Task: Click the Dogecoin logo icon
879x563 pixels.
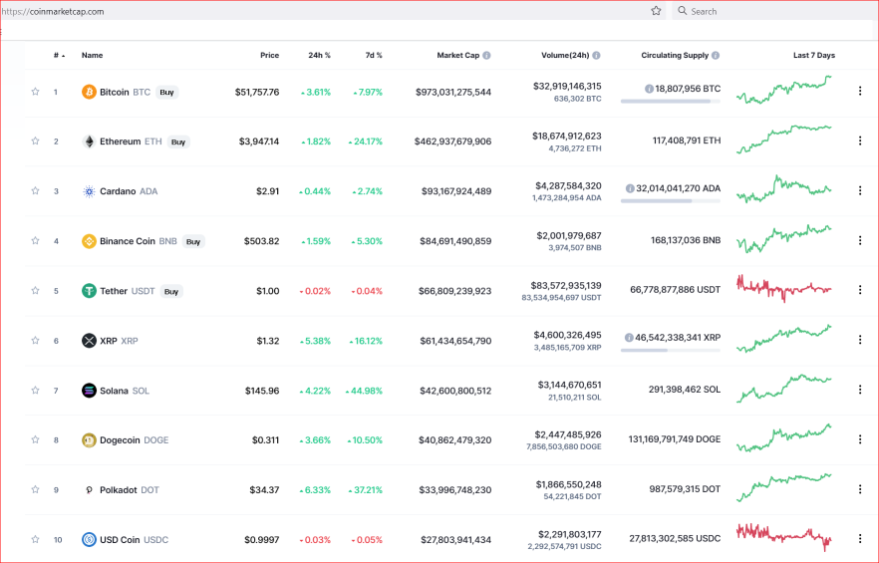Action: 89,440
